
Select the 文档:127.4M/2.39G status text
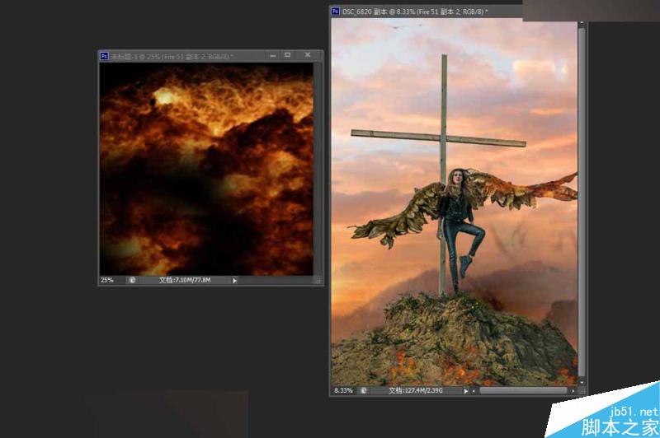click(x=416, y=390)
